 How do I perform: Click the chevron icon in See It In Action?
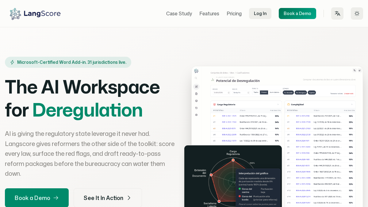coord(129,198)
